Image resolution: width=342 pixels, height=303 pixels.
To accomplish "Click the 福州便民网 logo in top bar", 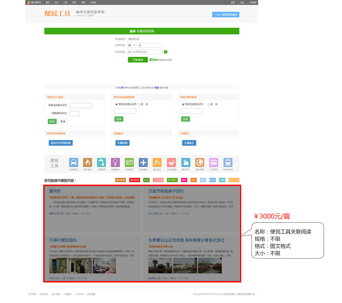I will click(34, 2).
